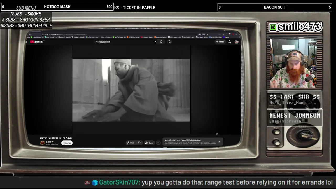
Task: Open the Download StreamB bookmark
Action: tap(79, 37)
